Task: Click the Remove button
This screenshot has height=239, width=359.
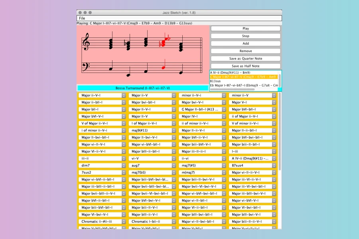Action: coord(245,51)
